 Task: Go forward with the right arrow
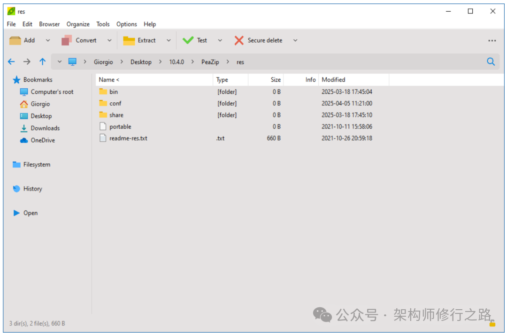coord(27,62)
